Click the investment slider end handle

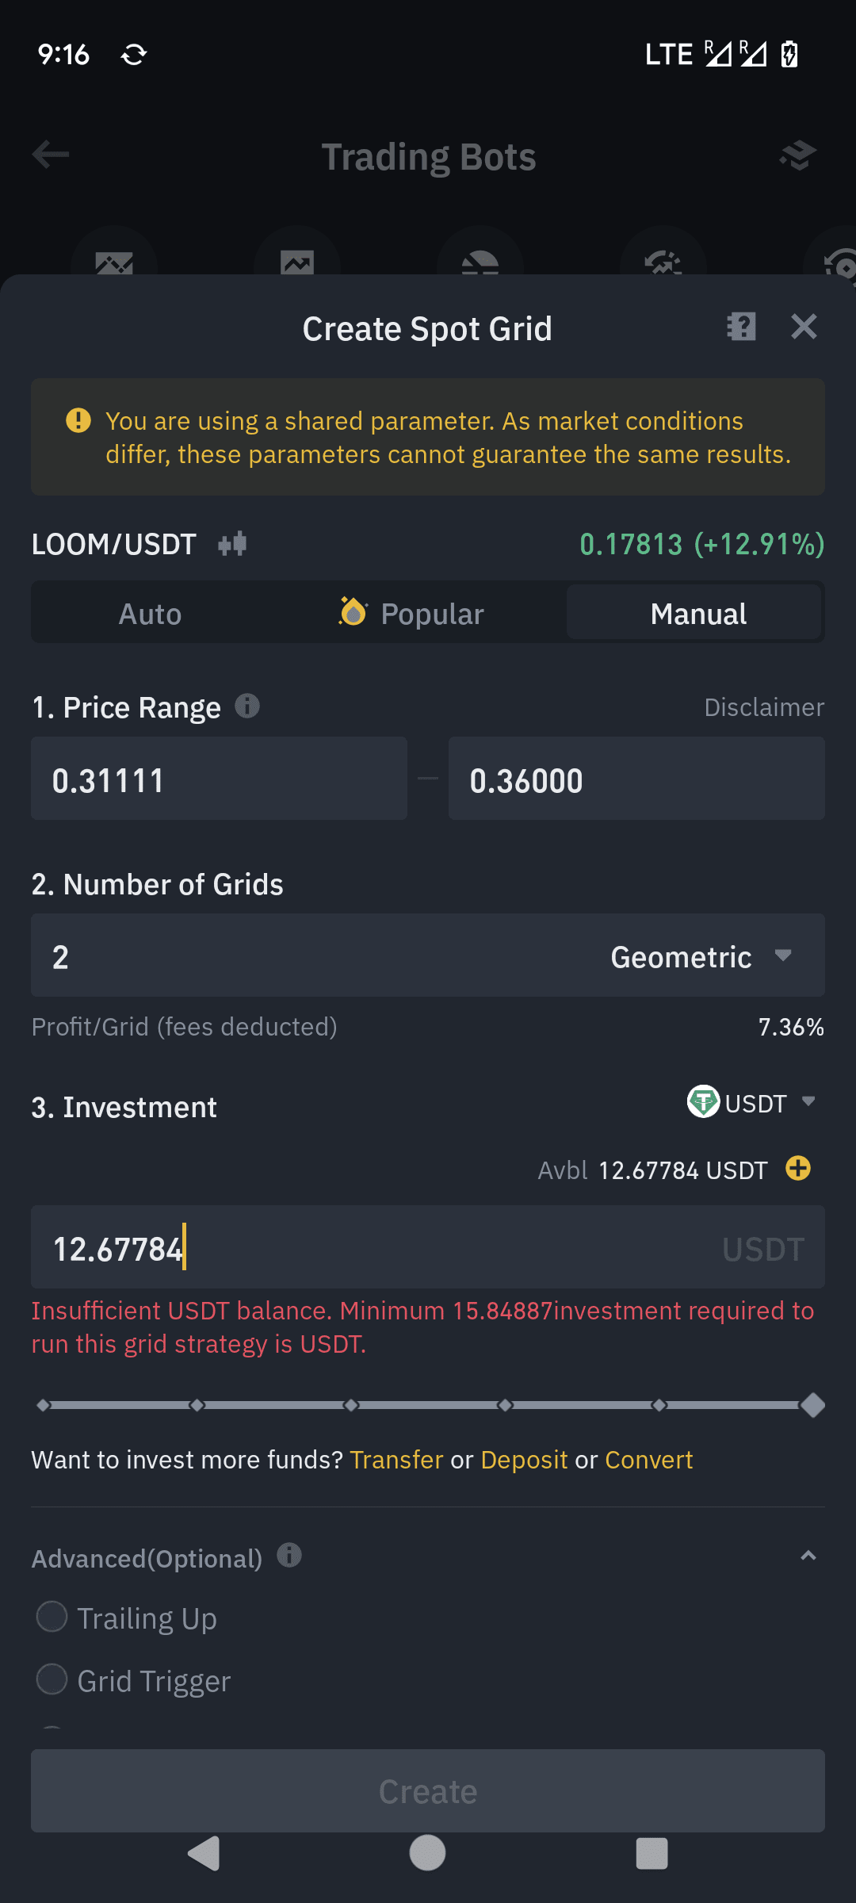point(812,1405)
